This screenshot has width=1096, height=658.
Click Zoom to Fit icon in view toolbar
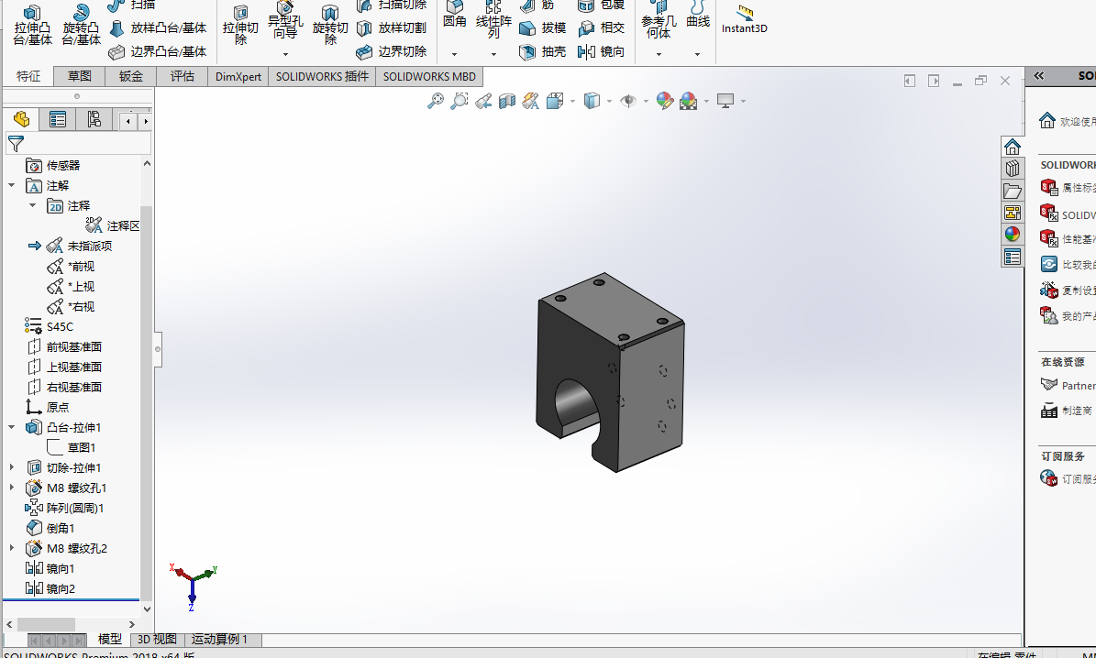(x=436, y=102)
